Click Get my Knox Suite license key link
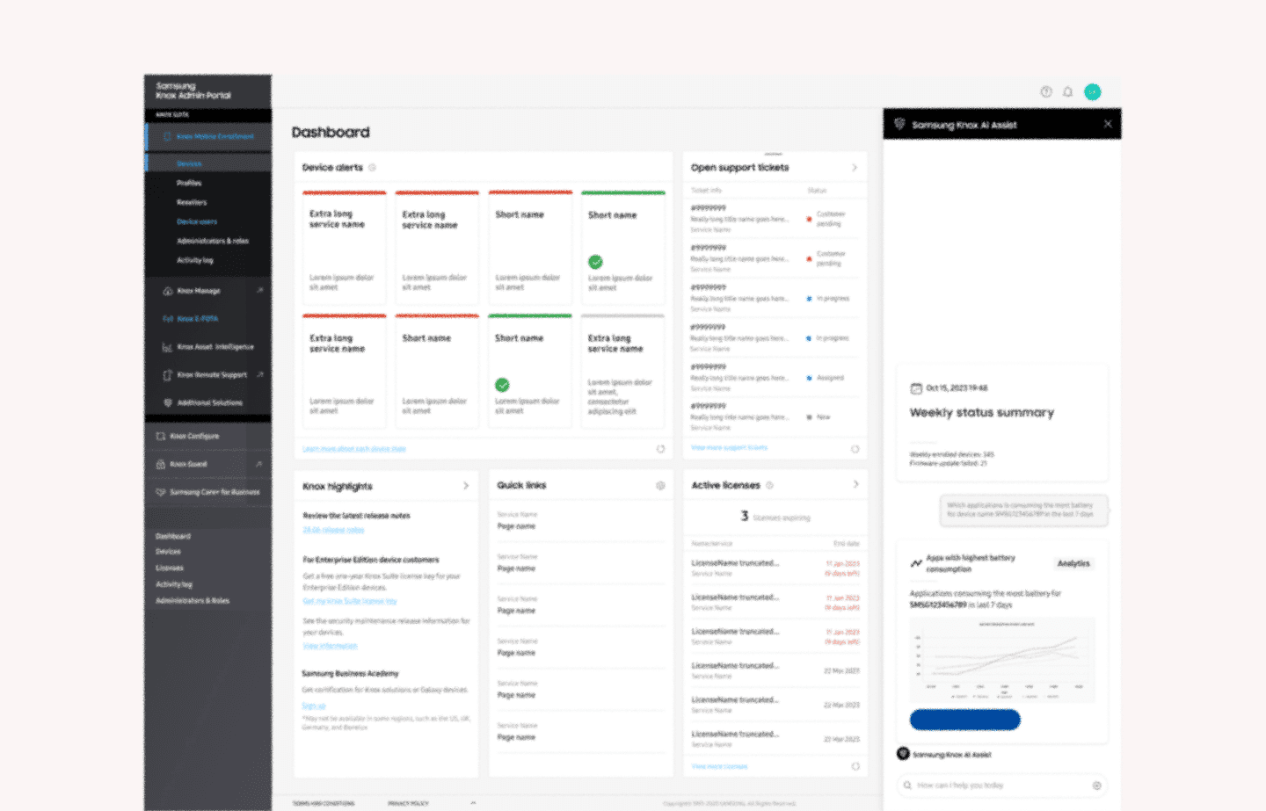Image resolution: width=1266 pixels, height=811 pixels. point(350,601)
